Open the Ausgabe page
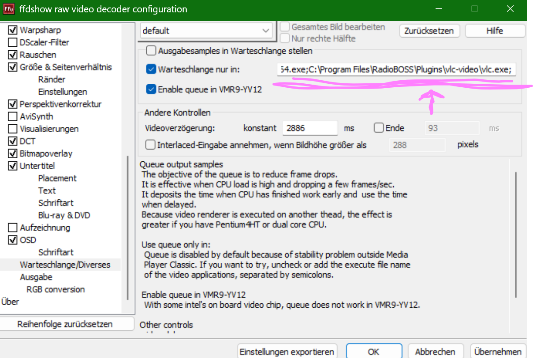This screenshot has height=358, width=533. click(36, 277)
